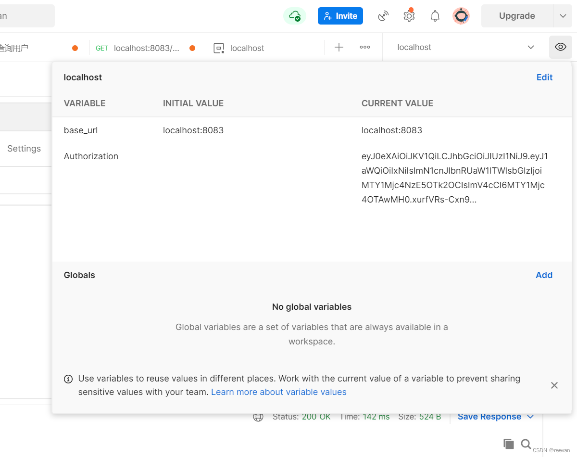Image resolution: width=577 pixels, height=457 pixels.
Task: Toggle the environment quick look eye icon
Action: (x=561, y=47)
